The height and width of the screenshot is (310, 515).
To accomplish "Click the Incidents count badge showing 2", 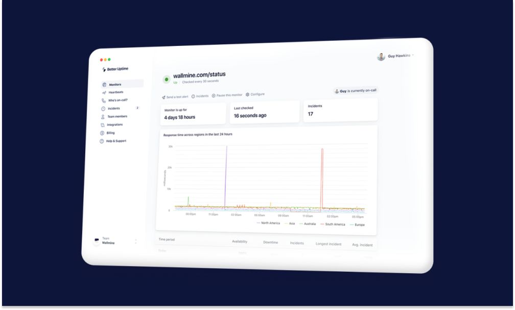I will point(137,108).
